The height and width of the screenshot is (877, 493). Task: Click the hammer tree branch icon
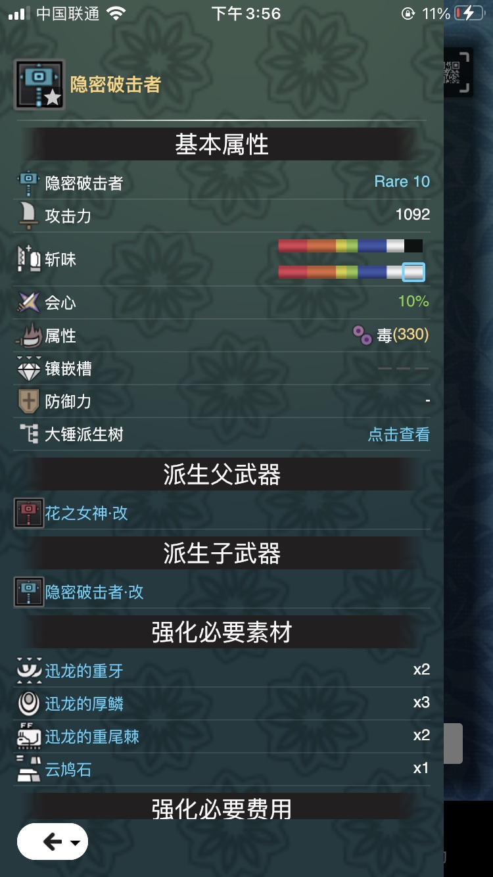tap(28, 435)
